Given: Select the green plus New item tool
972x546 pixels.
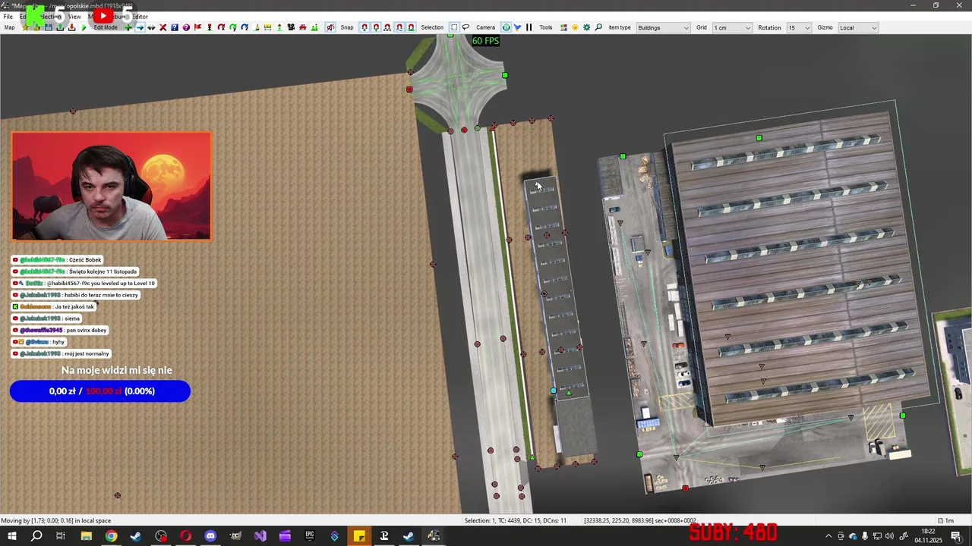Looking at the screenshot, I should point(128,27).
